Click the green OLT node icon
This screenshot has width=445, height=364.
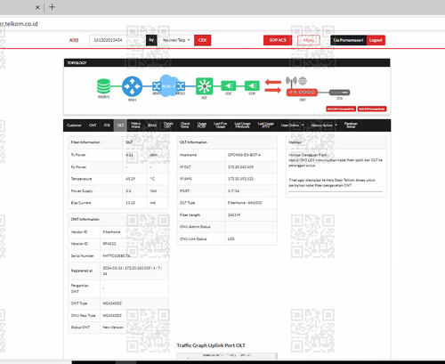(x=204, y=86)
